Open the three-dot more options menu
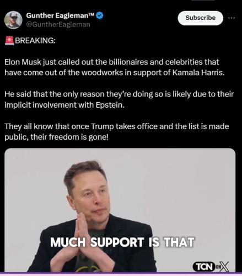The image size is (242, 276). pos(232,18)
